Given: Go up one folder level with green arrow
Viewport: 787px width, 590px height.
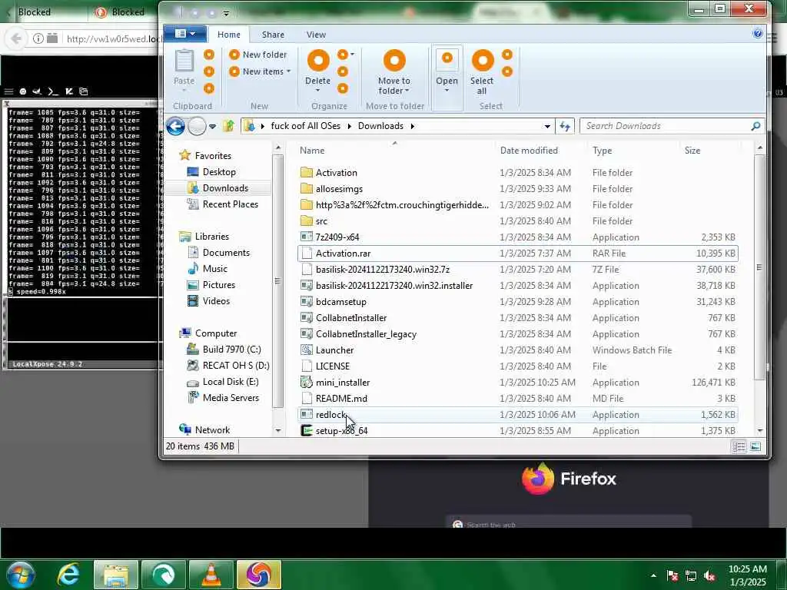Looking at the screenshot, I should tap(229, 126).
